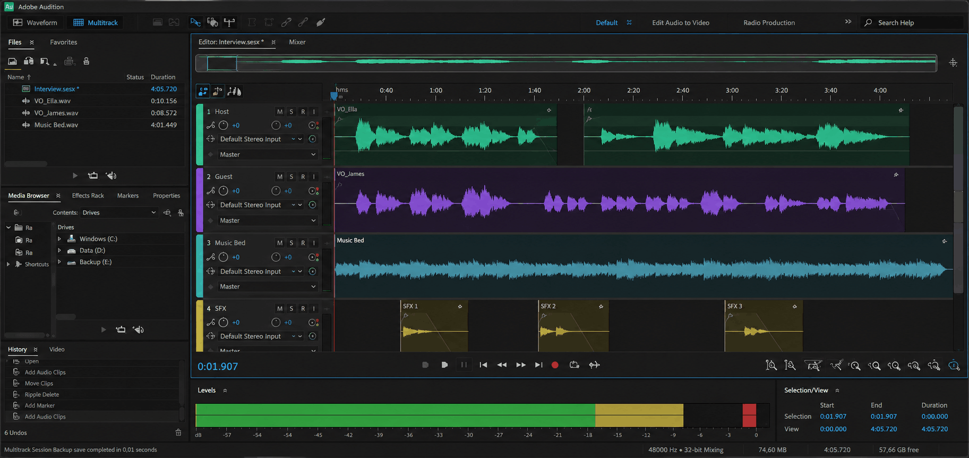Select the Razor tool in toolbar

212,22
